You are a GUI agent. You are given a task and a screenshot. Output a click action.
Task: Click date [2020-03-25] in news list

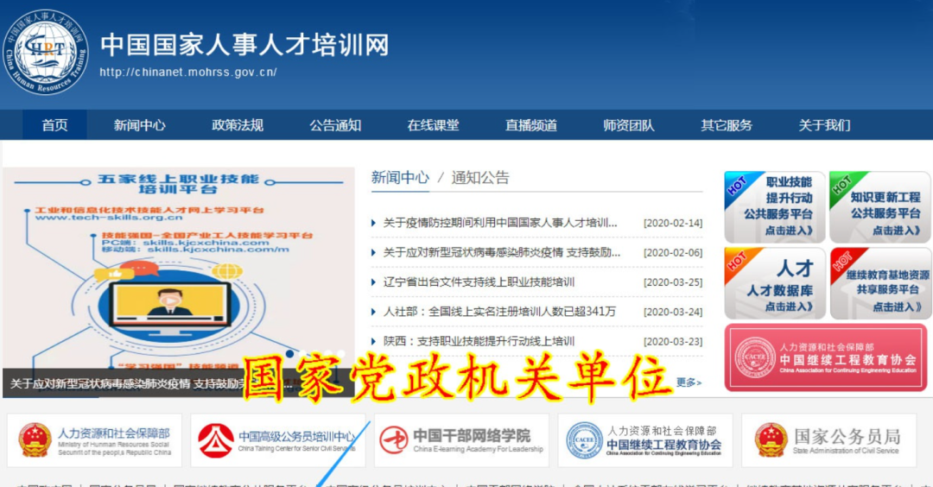point(673,281)
